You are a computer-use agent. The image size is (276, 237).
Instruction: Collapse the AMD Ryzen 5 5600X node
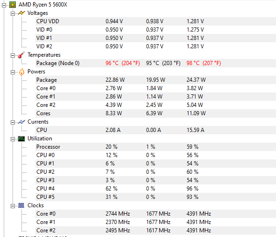point(4,5)
